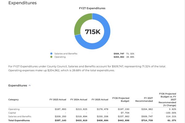Sort by FY 2025 Actual column header
The image size is (185, 123).
tap(100, 100)
